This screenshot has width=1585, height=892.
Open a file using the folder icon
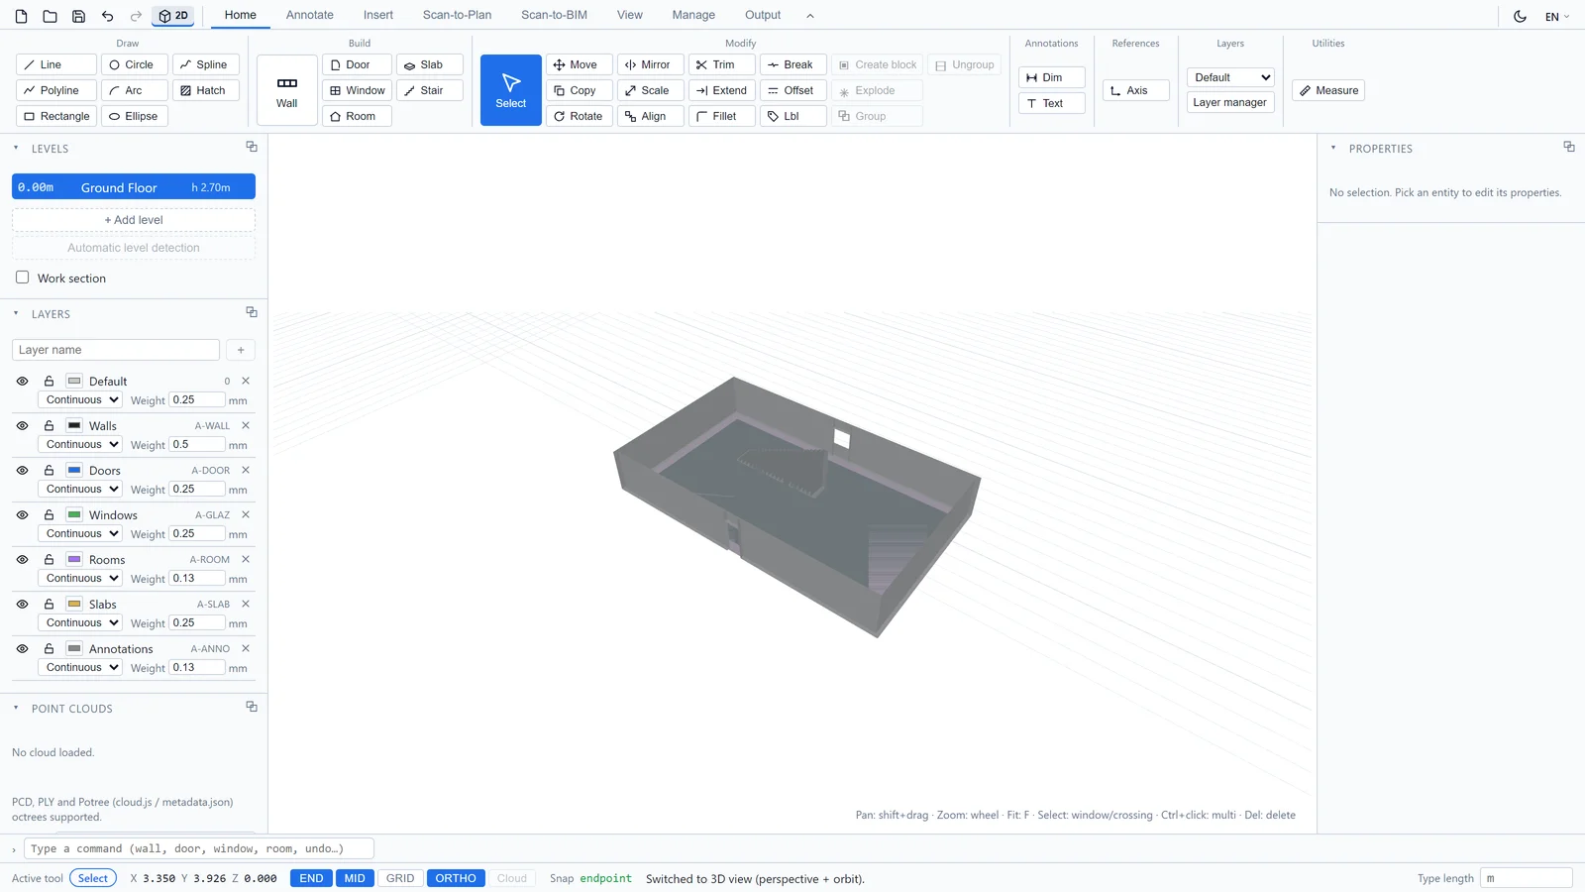[x=50, y=16]
